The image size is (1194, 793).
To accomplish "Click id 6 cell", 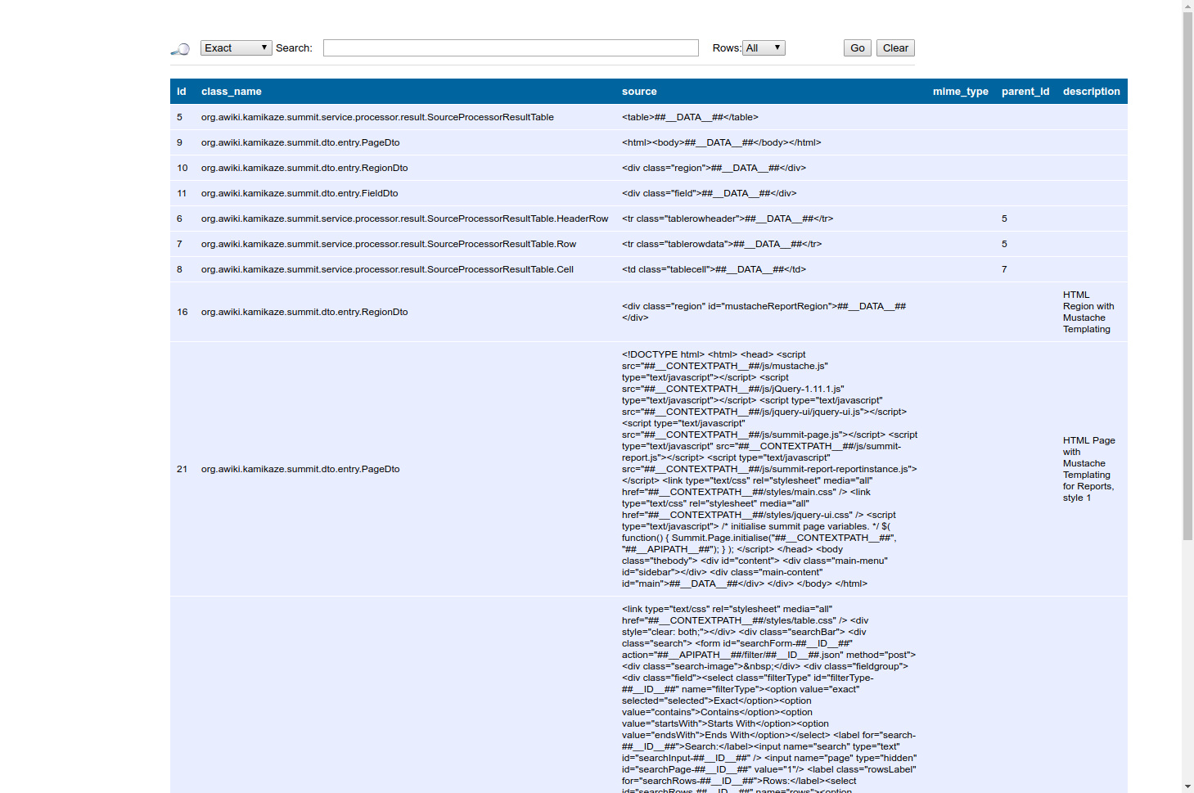I will coord(179,219).
